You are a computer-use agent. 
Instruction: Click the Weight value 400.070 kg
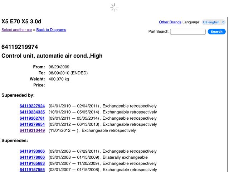pos(59,79)
